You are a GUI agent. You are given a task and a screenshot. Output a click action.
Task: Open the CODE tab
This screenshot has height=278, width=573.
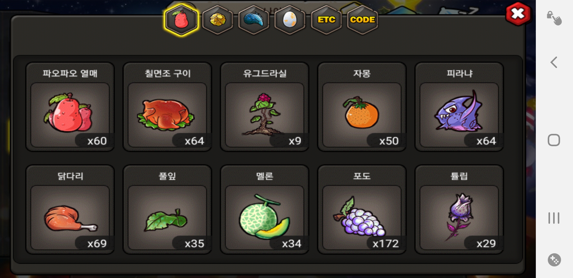pyautogui.click(x=362, y=20)
